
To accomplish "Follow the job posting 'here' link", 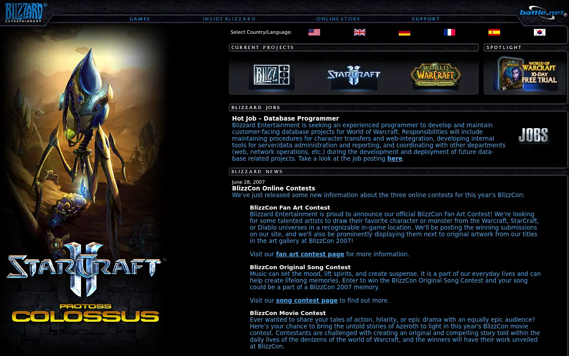I will tap(395, 158).
